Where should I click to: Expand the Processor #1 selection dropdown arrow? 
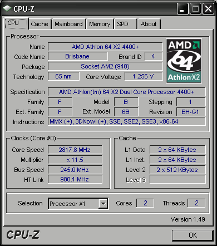tap(103, 204)
